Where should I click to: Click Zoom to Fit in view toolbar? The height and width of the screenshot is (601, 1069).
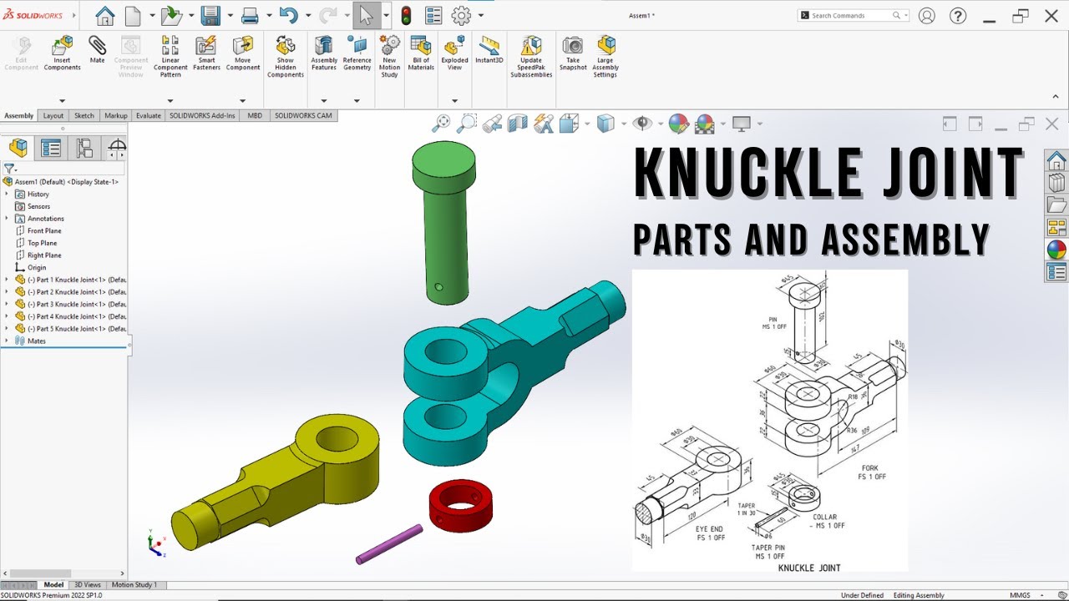point(441,124)
